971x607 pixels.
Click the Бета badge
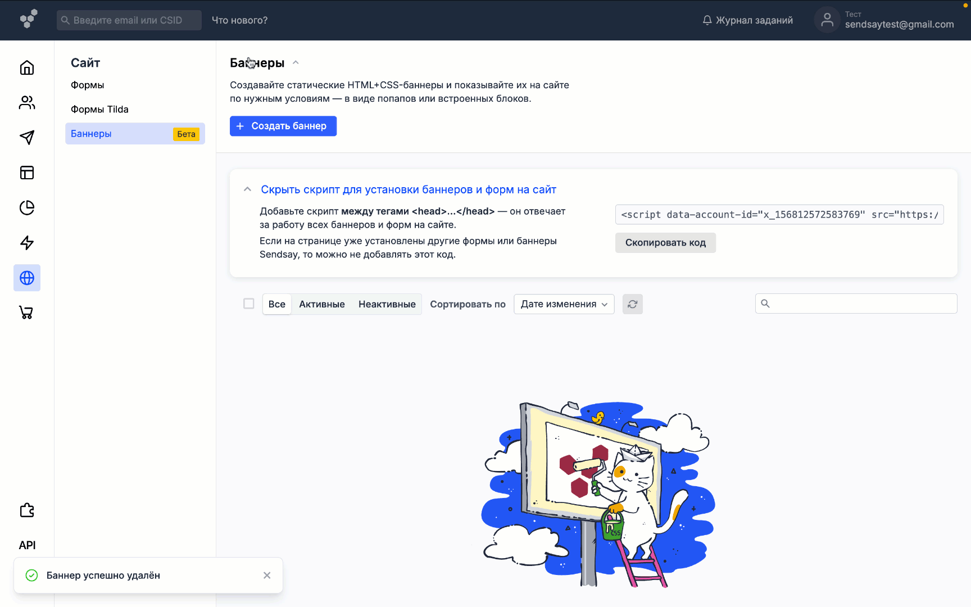coord(186,134)
